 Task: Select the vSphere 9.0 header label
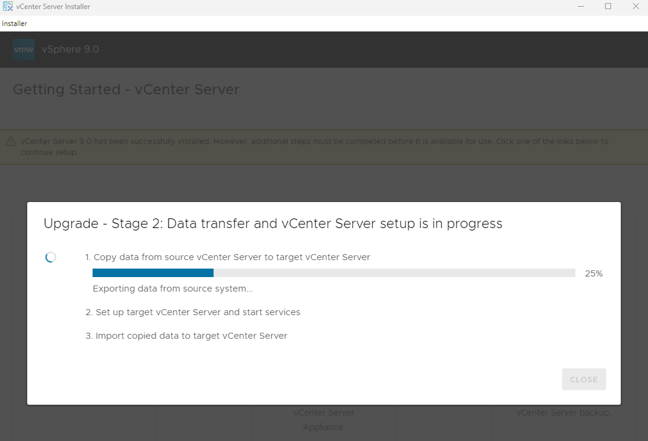point(70,49)
